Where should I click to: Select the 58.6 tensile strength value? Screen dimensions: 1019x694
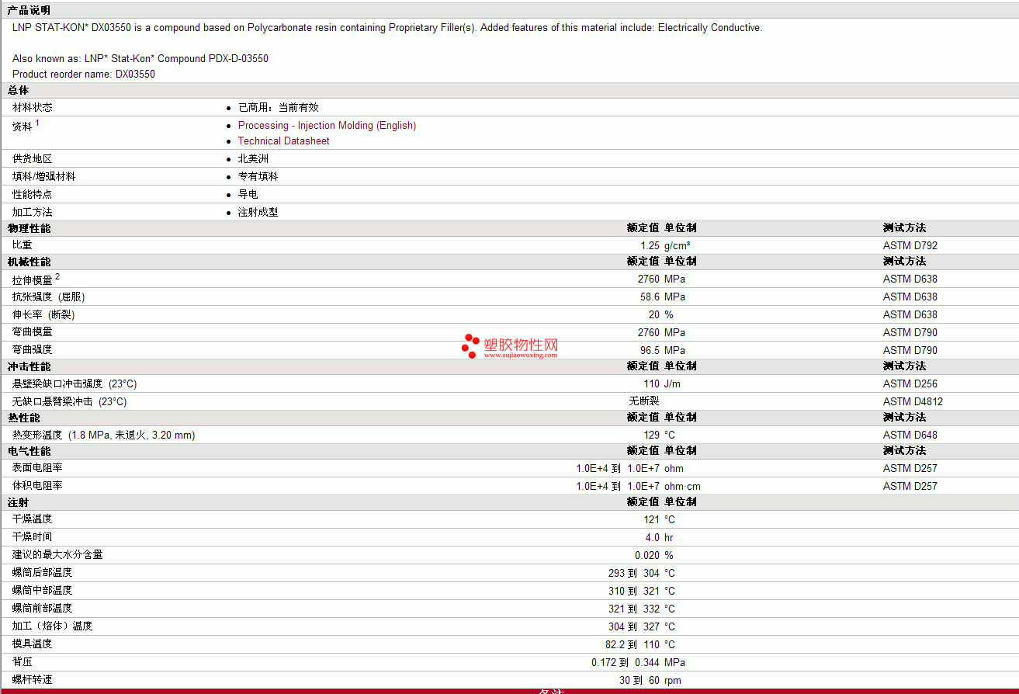(x=650, y=297)
